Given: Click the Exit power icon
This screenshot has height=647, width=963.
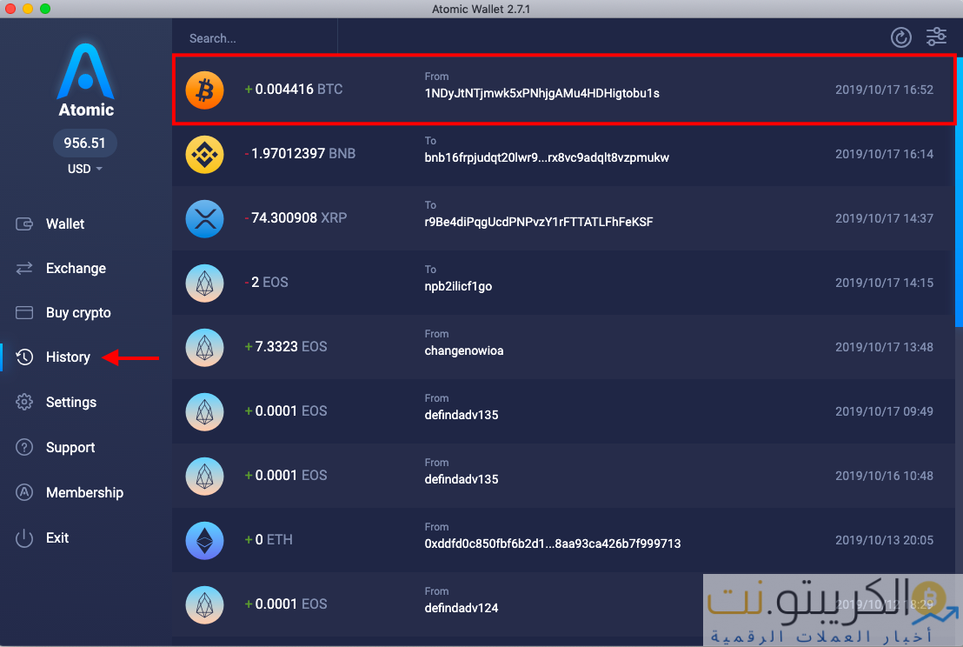Looking at the screenshot, I should 24,538.
